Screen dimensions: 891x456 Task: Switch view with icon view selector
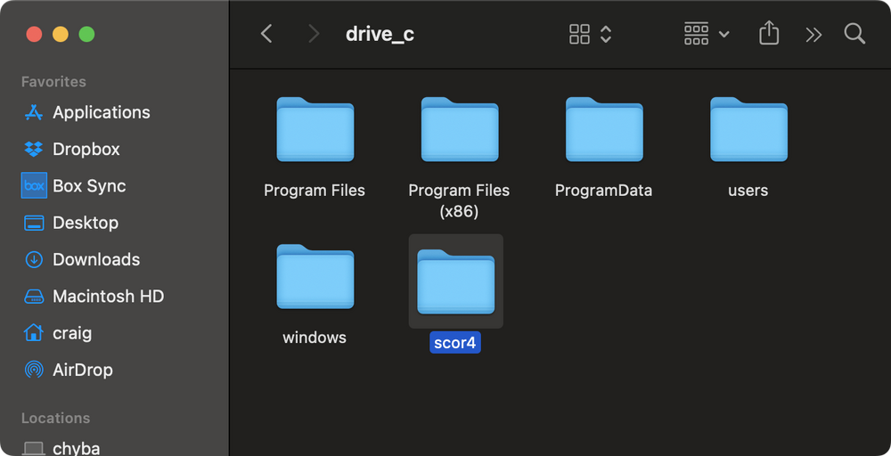point(590,35)
